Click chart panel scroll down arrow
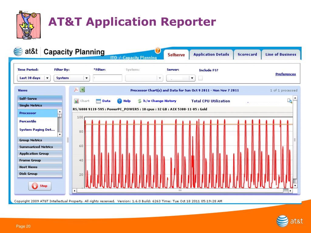Image resolution: width=311 pixels, height=233 pixels. 295,186
